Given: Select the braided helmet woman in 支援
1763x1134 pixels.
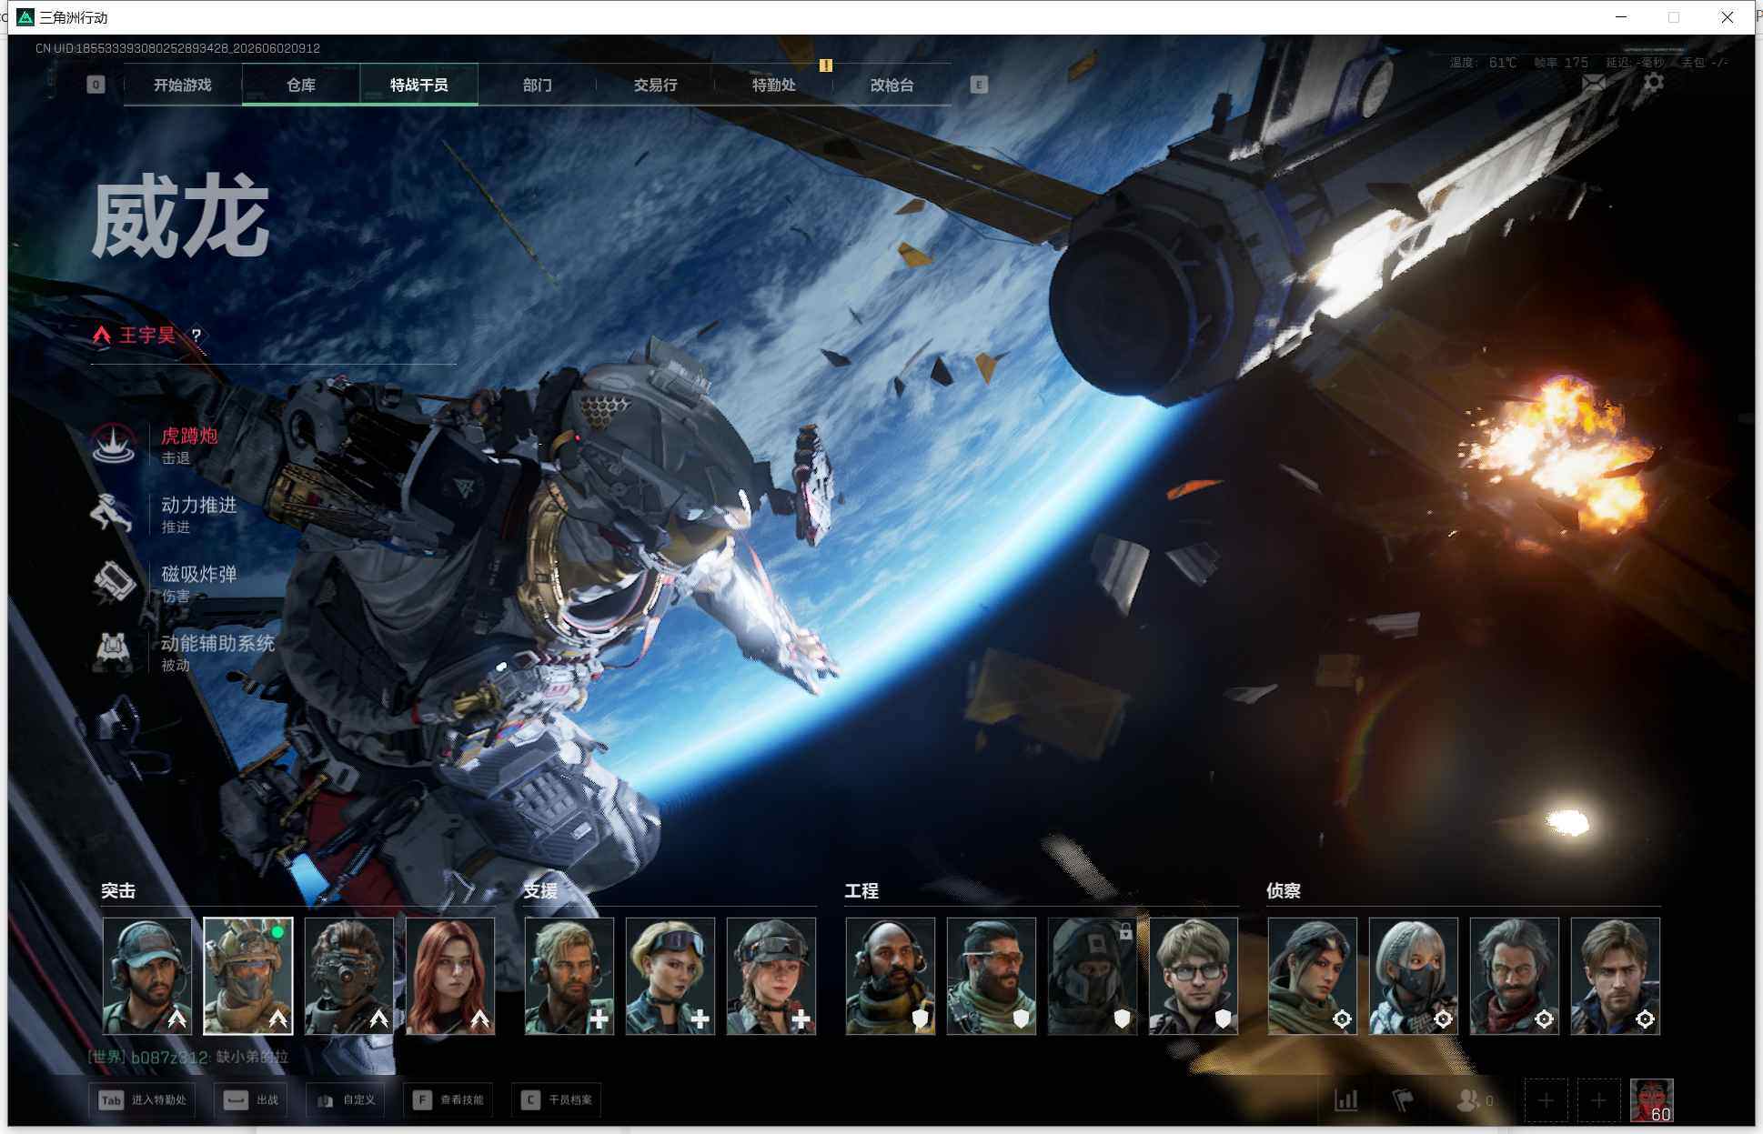Looking at the screenshot, I should (x=771, y=976).
